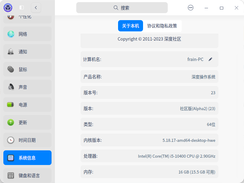Open 键盘和语言 keyboard and language settings
Image resolution: width=244 pixels, height=183 pixels.
27,175
